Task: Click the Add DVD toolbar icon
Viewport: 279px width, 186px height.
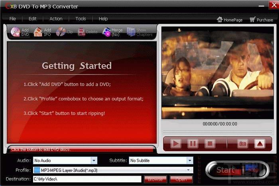Action: pyautogui.click(x=20, y=32)
